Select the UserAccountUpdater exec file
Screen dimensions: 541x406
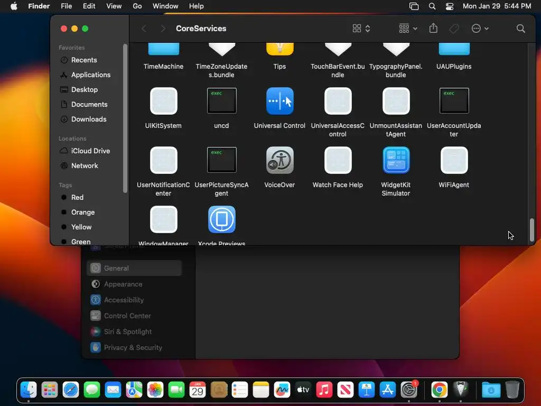point(454,101)
